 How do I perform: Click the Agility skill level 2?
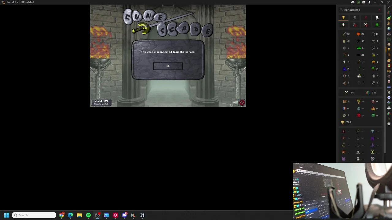(360, 41)
